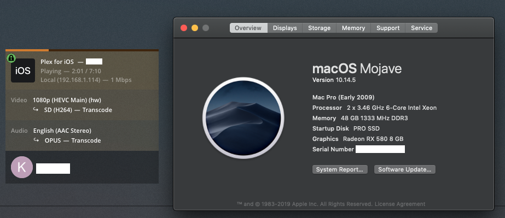Minimize the About This Mac window
The width and height of the screenshot is (505, 218).
(195, 28)
